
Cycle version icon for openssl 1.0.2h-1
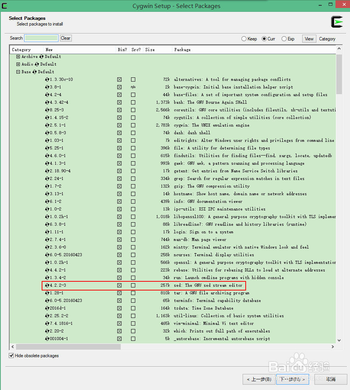click(x=47, y=262)
